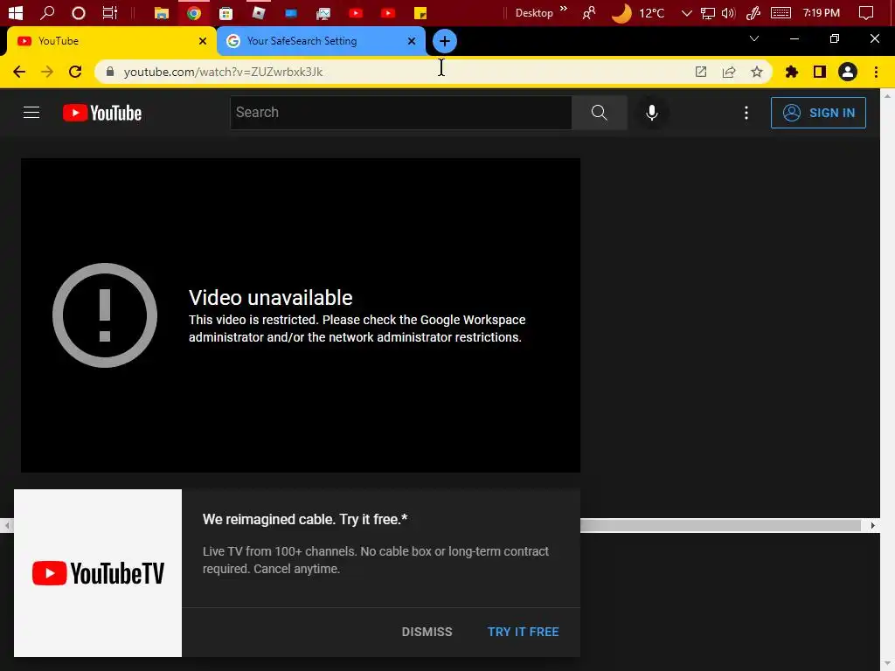Open the YouTube guide hamburger menu

(31, 113)
